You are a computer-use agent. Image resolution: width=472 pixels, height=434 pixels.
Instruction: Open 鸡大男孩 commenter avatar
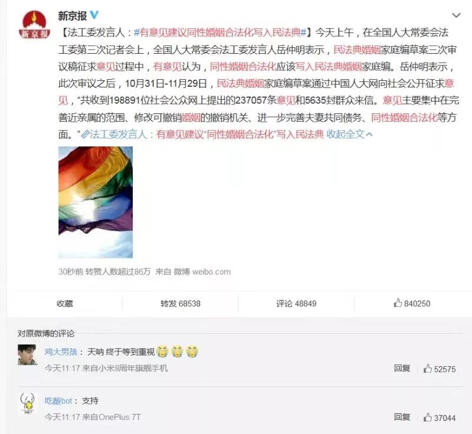click(x=27, y=355)
